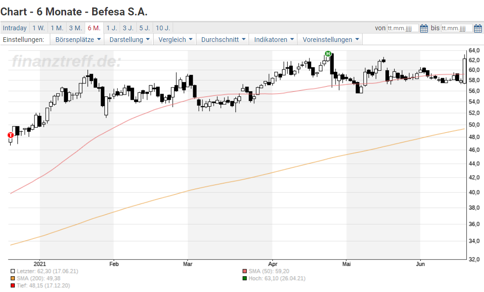Viewport: 484px width, 292px height.
Task: Open the 'bis' date calendar picker icon
Action: coord(478,28)
